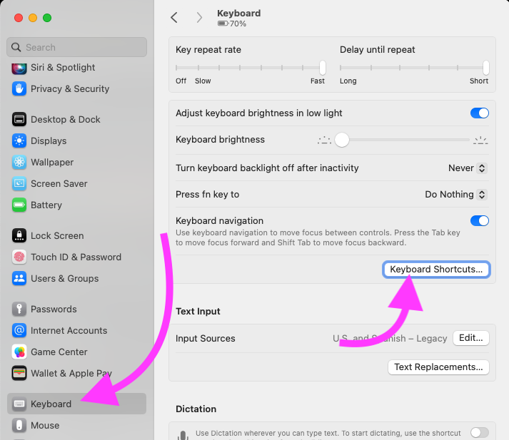
Task: Select Internet Accounts in the sidebar
Action: 69,331
